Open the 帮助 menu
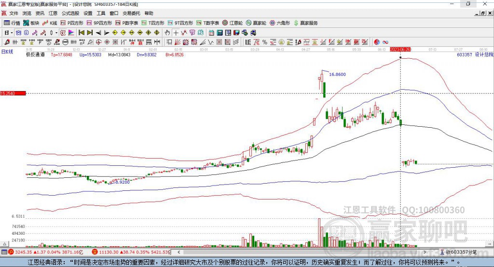 pos(149,13)
